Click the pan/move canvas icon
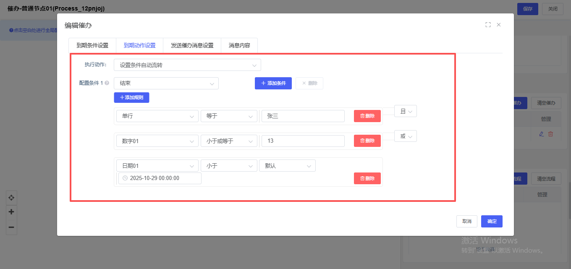The image size is (571, 269). [x=11, y=198]
